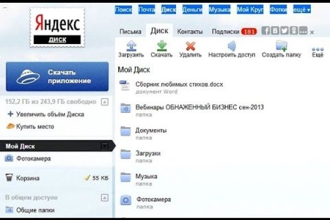Collapse the В общем доступе section

pos(105,197)
